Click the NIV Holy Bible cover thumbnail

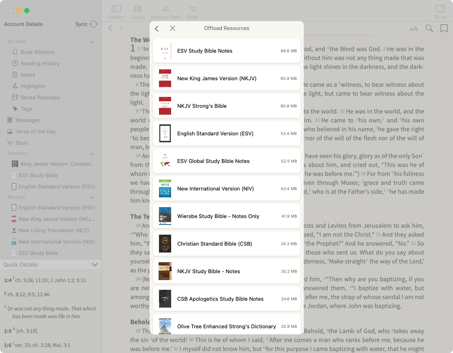[x=165, y=188]
